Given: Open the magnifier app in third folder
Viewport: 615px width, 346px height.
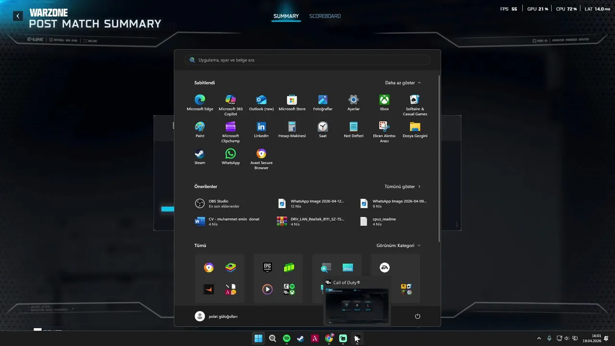Looking at the screenshot, I should (x=326, y=267).
